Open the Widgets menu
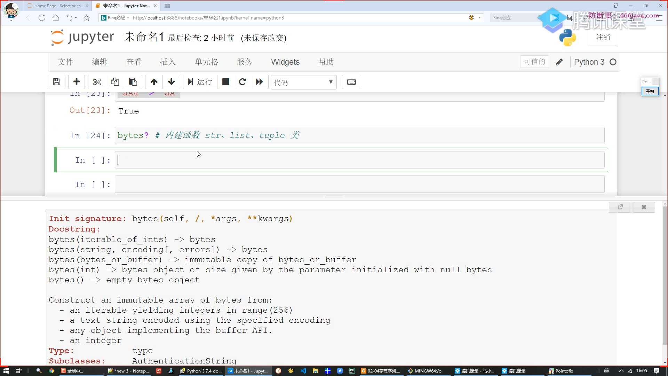 (285, 62)
